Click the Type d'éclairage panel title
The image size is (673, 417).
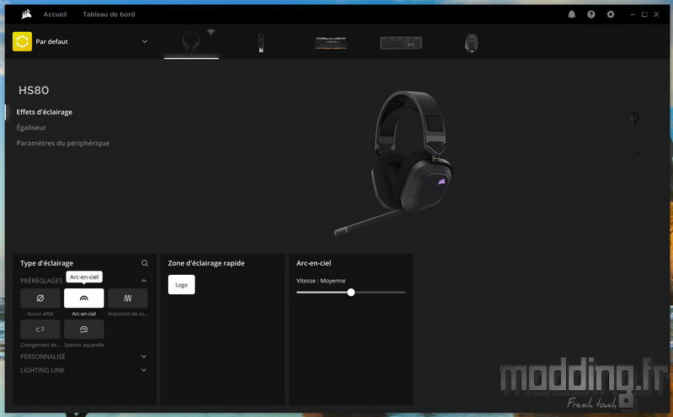[47, 263]
